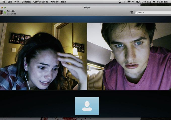Click the Blaire Lily name in Skype
171x120 pixels.
click(x=11, y=11)
